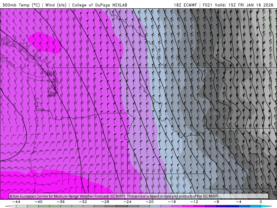
Task: Click the -24 color scale label
Action: [127, 202]
